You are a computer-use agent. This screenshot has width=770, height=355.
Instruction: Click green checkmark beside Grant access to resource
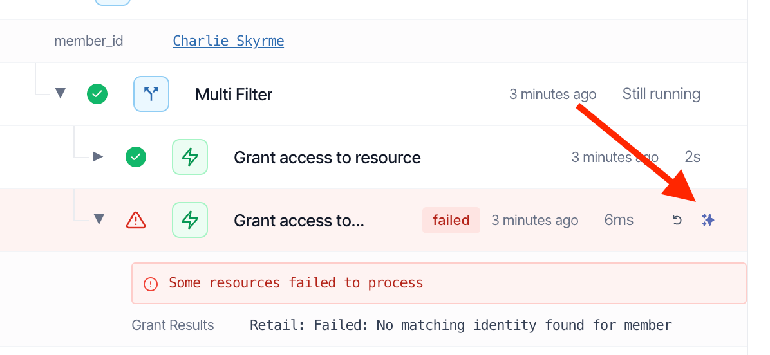(136, 157)
